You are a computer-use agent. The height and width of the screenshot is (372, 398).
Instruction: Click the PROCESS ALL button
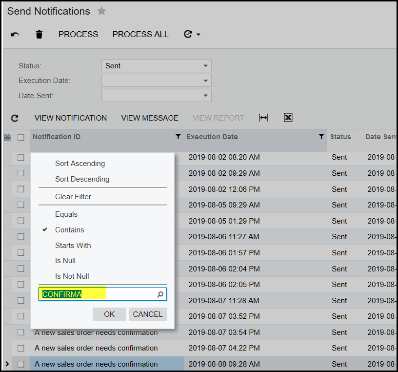coord(140,34)
